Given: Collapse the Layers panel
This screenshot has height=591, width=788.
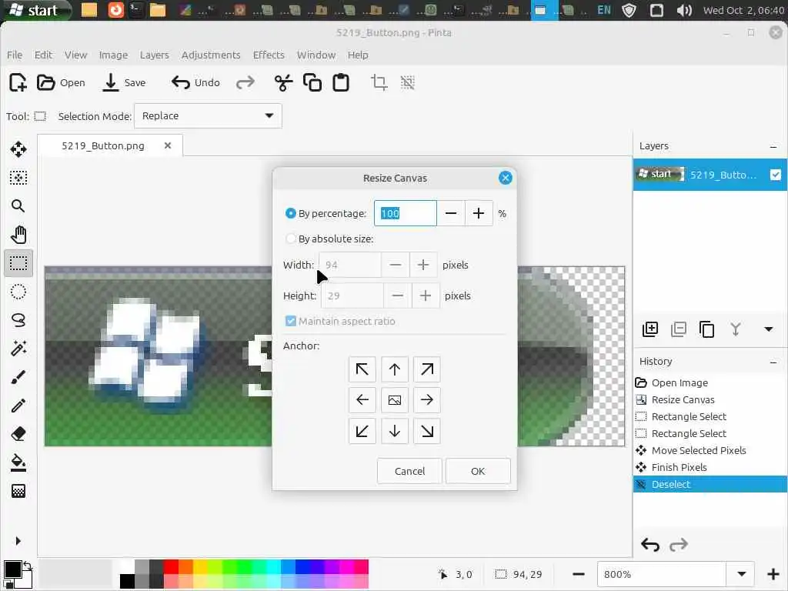Looking at the screenshot, I should coord(773,146).
